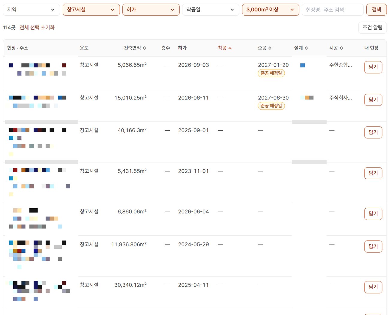Open the 착공일 filter dropdown
Image resolution: width=390 pixels, height=315 pixels.
click(211, 10)
